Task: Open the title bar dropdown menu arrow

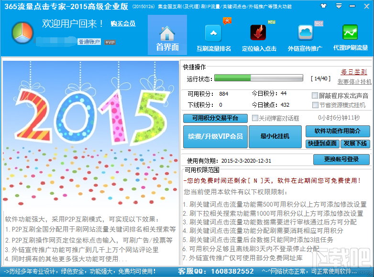Action: point(339,6)
